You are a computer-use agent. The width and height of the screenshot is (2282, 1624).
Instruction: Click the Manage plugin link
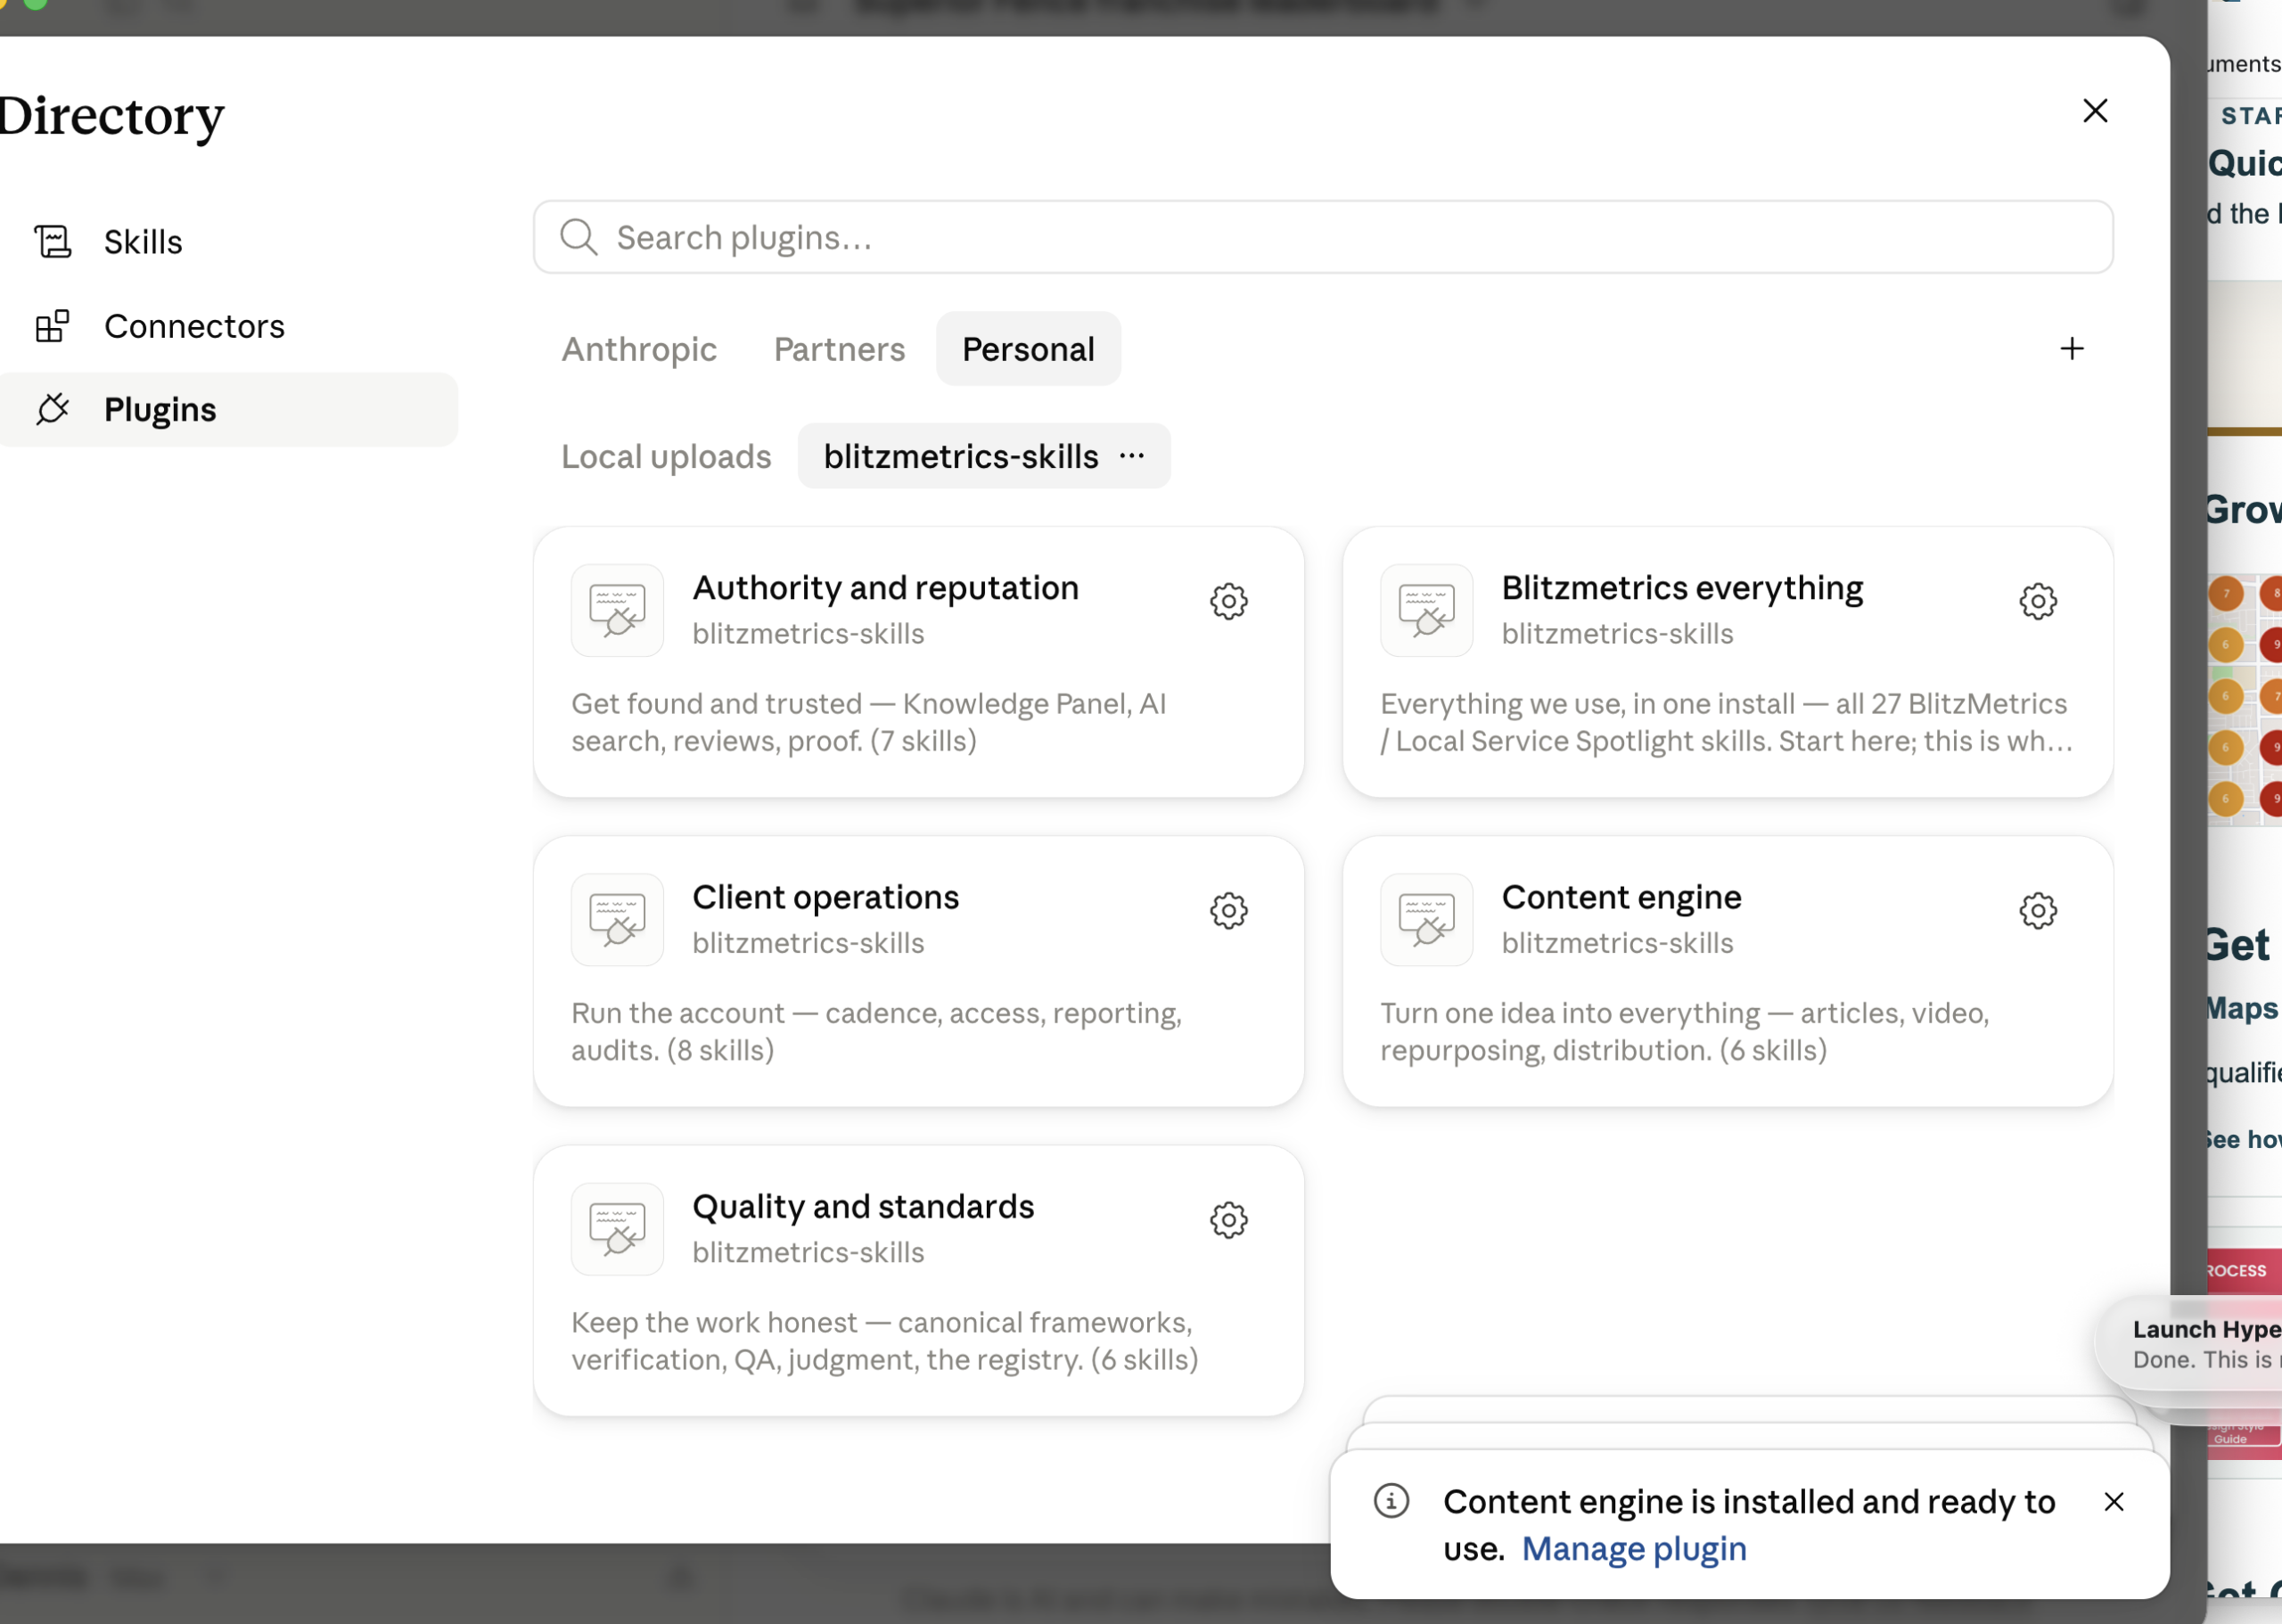(1633, 1548)
